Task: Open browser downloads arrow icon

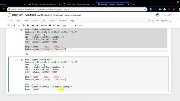Action: (155, 9)
